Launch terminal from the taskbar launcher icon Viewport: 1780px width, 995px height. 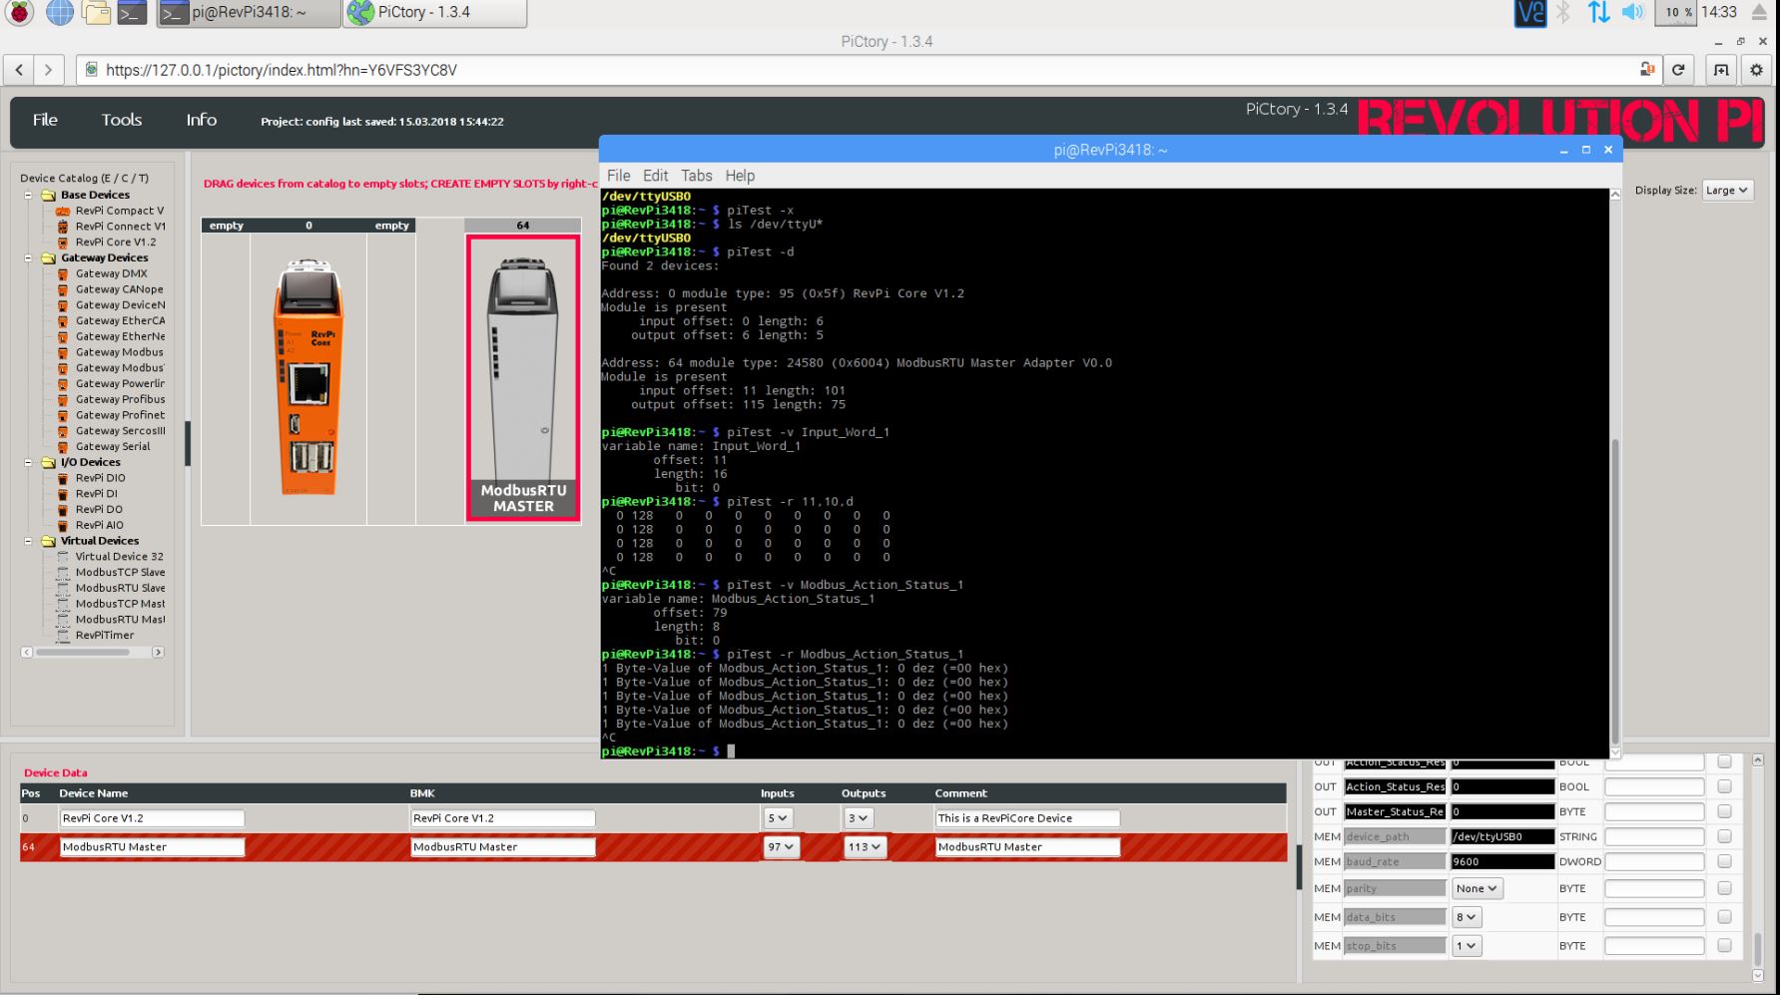pyautogui.click(x=132, y=12)
